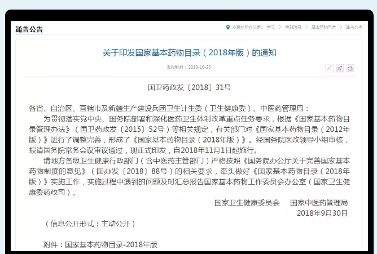Click the chevron before 通告公告 in breadcrumb

tap(341, 27)
